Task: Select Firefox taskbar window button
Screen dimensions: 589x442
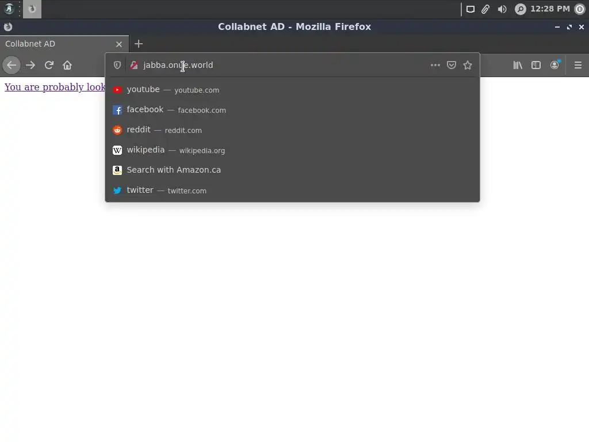Action: tap(32, 9)
